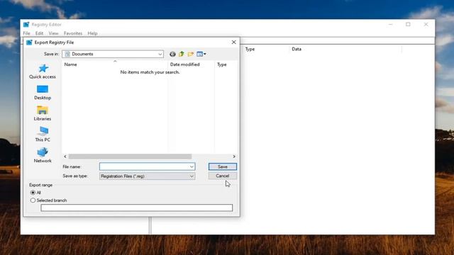Screen dimensions: 454x255
Task: Sort file list by Name column
Action: pyautogui.click(x=115, y=64)
